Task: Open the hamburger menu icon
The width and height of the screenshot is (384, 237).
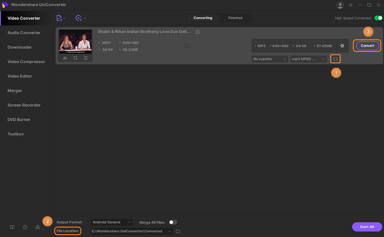Action: click(351, 5)
